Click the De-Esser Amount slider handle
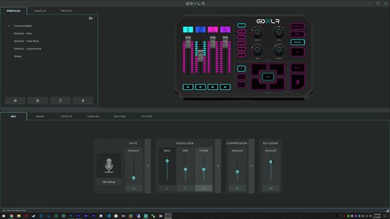 tap(271, 162)
